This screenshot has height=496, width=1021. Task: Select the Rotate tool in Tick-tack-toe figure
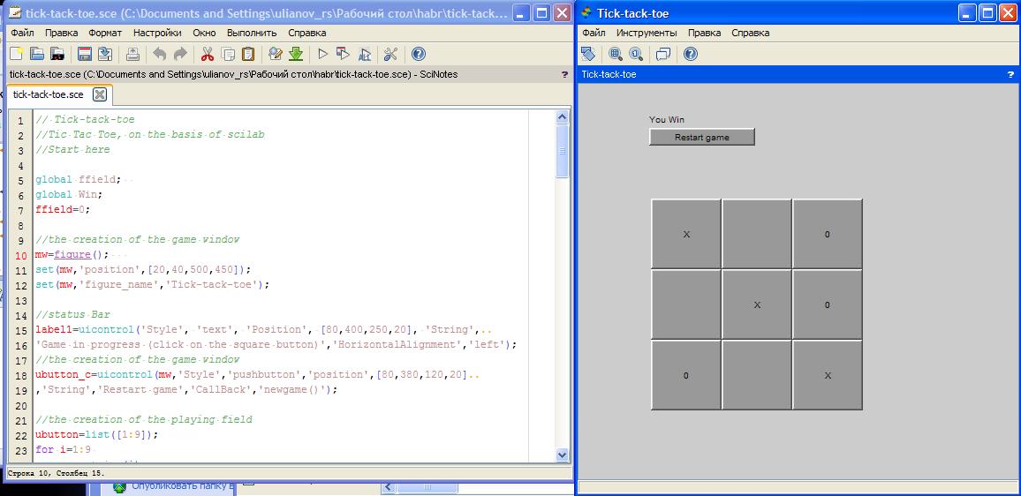pyautogui.click(x=588, y=53)
